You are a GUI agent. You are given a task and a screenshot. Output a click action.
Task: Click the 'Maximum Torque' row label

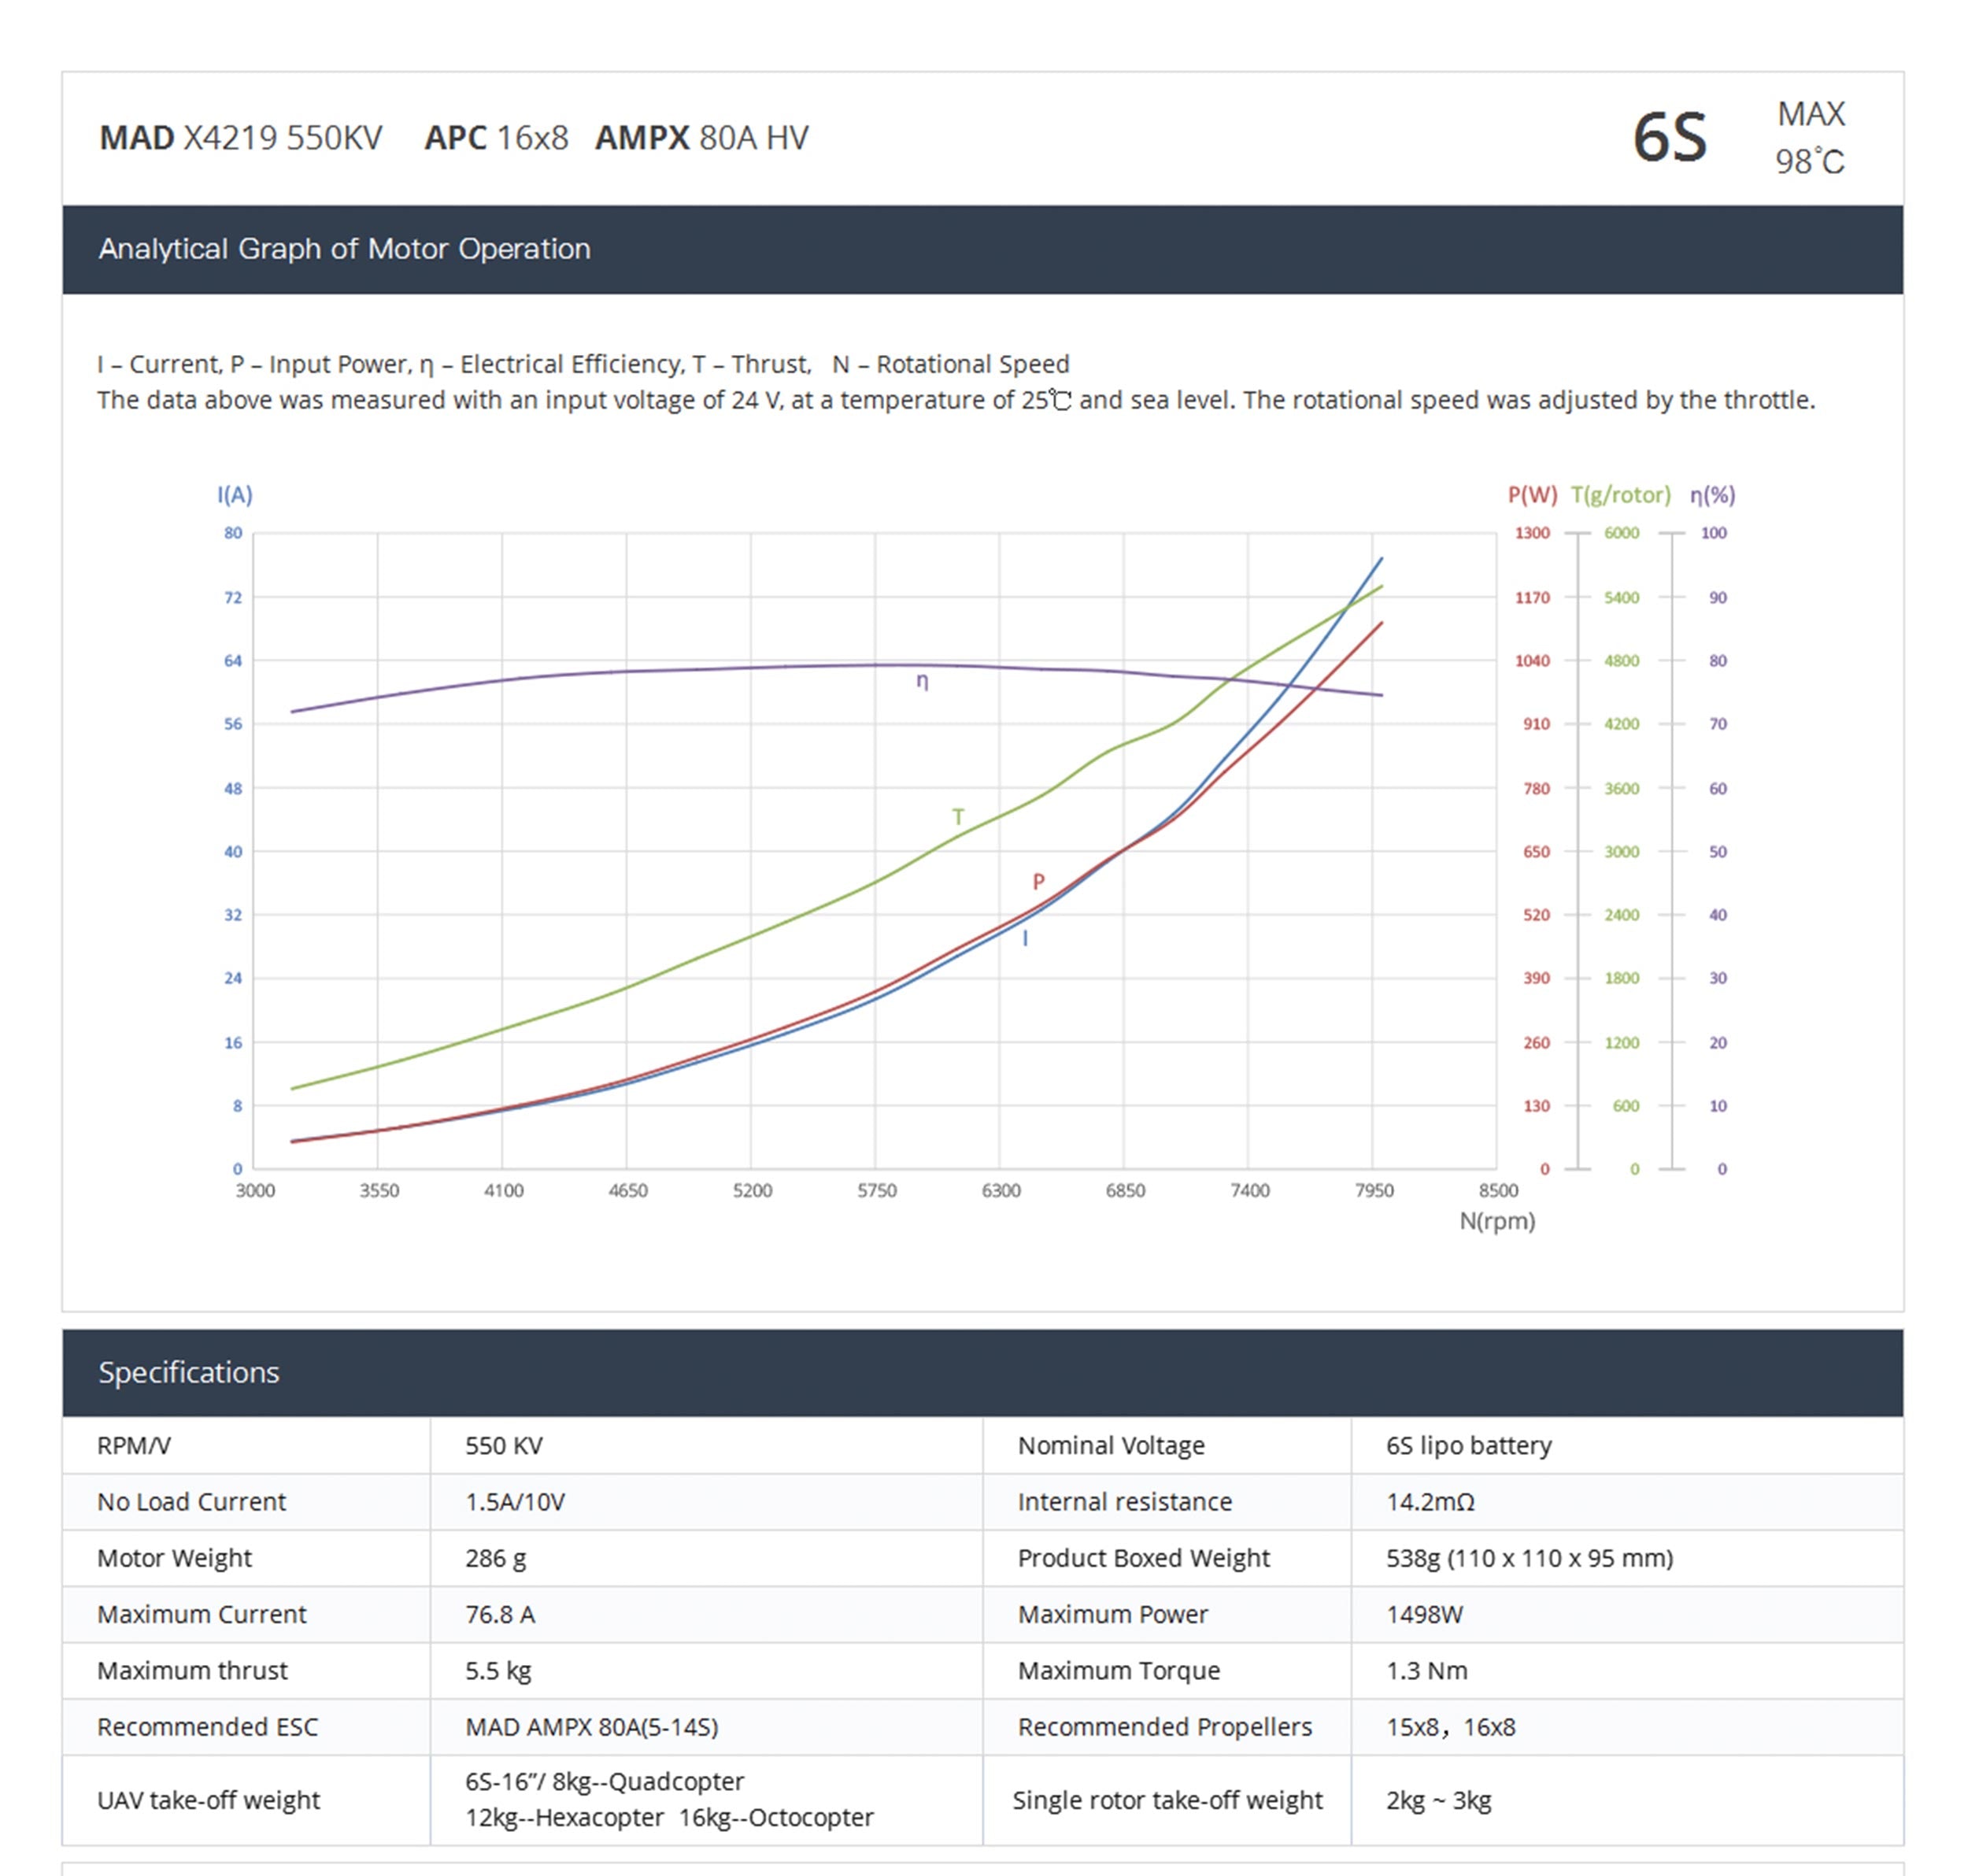[x=1118, y=1670]
